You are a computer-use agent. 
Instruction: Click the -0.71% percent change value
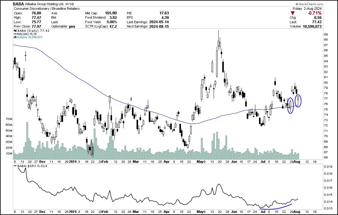tap(314, 13)
